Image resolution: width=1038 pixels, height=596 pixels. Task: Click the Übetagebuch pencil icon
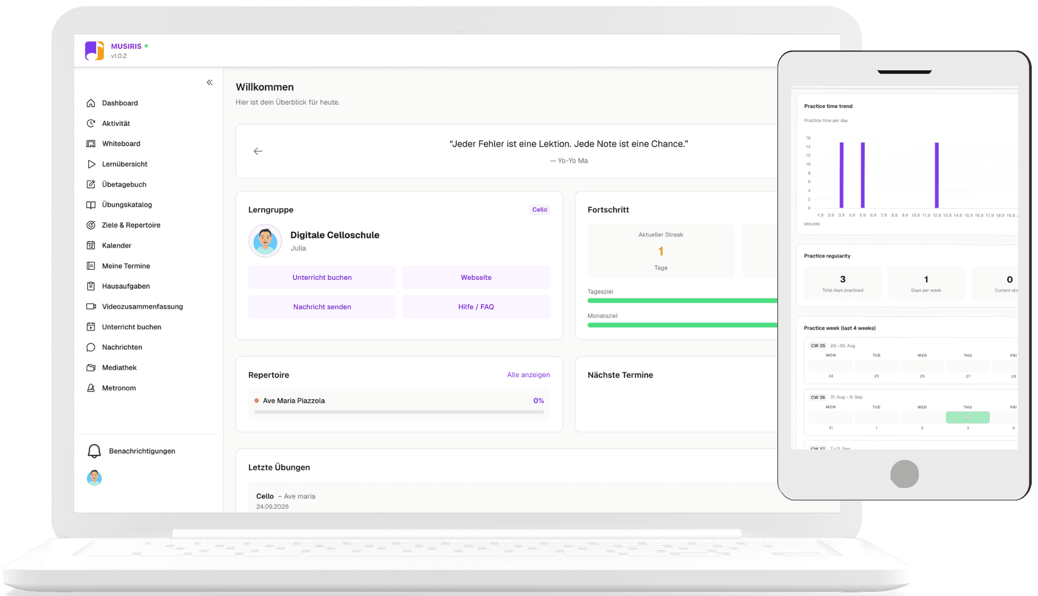click(91, 184)
